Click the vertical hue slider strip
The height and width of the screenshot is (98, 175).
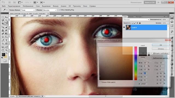[136, 63]
